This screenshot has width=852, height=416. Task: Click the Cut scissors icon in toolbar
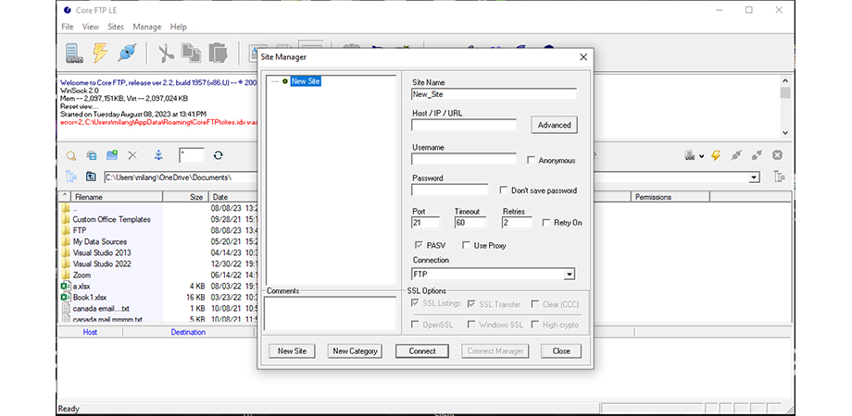point(166,53)
